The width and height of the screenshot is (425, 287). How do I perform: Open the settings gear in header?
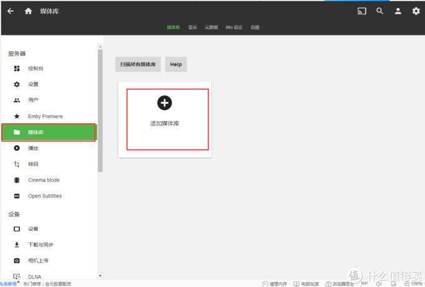tap(416, 11)
